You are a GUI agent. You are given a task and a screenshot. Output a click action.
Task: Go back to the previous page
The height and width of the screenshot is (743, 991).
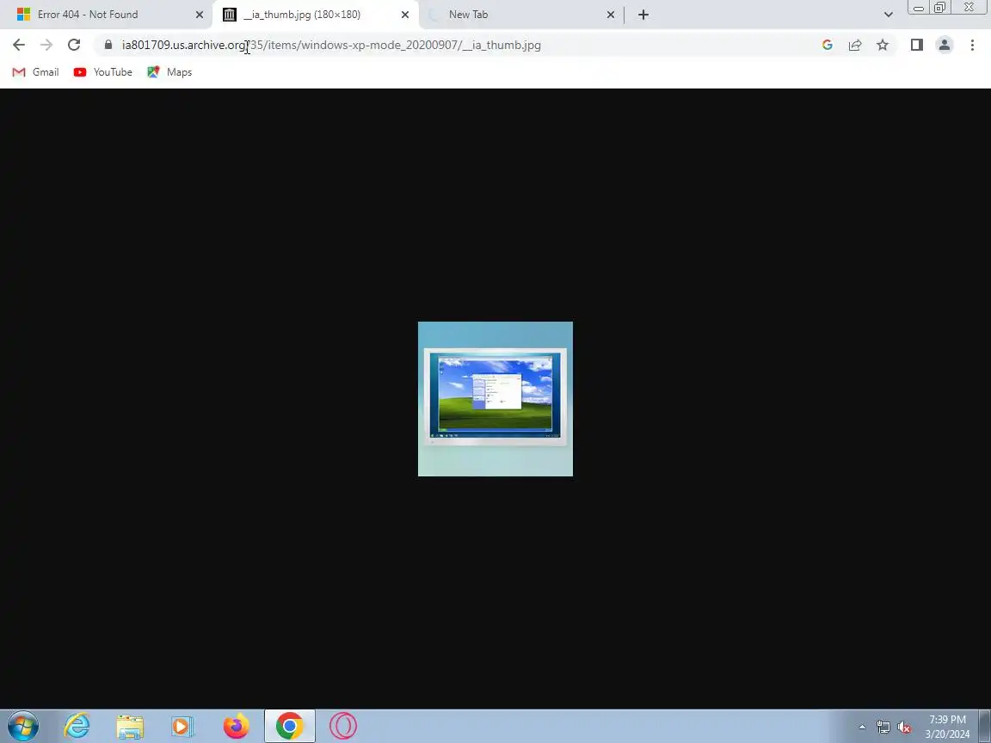pyautogui.click(x=19, y=45)
